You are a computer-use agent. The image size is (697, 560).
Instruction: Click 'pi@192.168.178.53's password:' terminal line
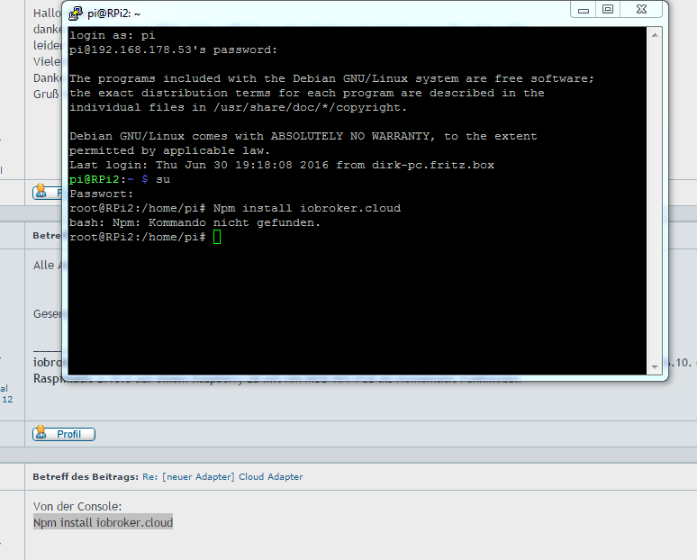point(174,50)
